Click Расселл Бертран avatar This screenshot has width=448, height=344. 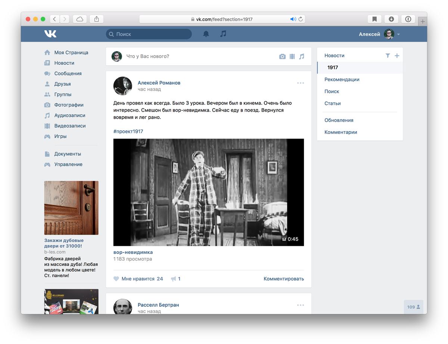pos(123,307)
